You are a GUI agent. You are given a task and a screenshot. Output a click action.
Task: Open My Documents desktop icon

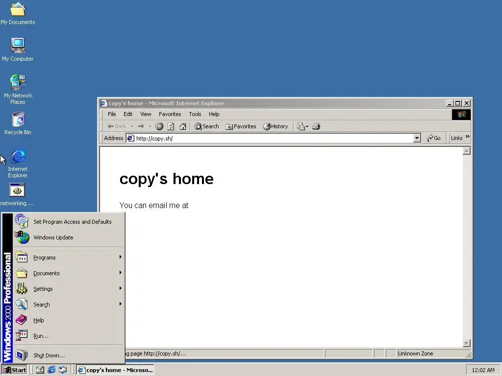[18, 13]
